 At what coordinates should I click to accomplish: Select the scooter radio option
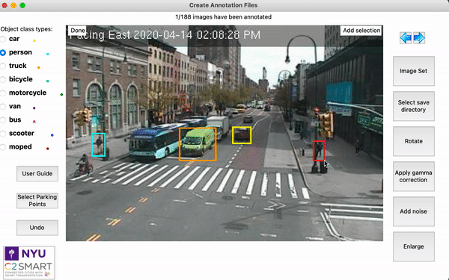coord(3,134)
